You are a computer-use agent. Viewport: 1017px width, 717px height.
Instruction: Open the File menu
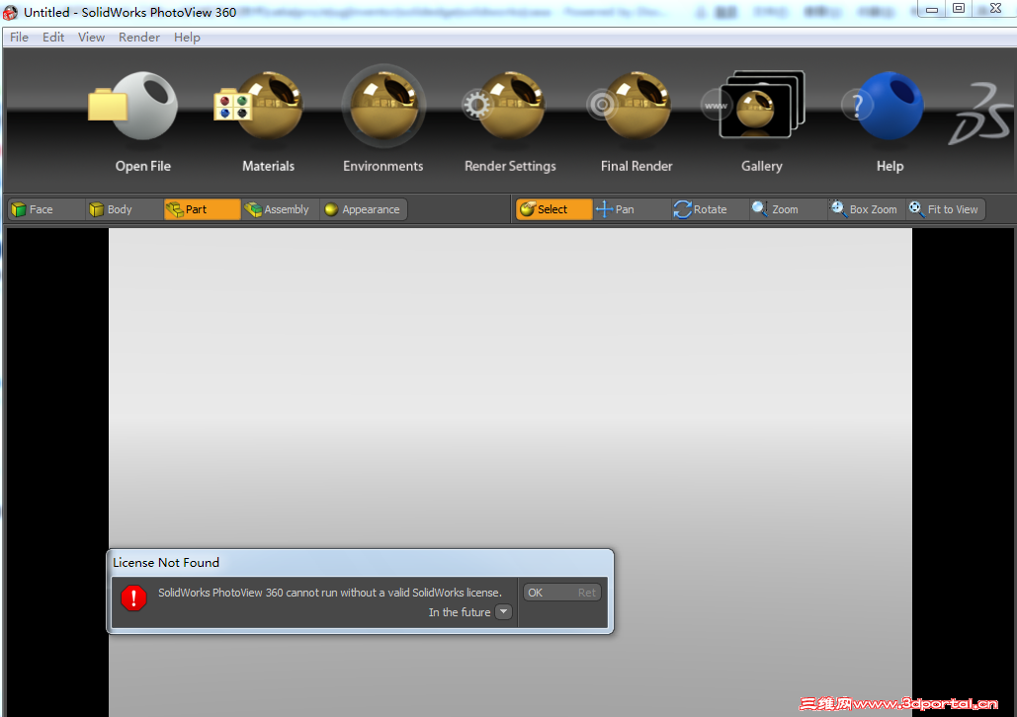click(x=19, y=38)
